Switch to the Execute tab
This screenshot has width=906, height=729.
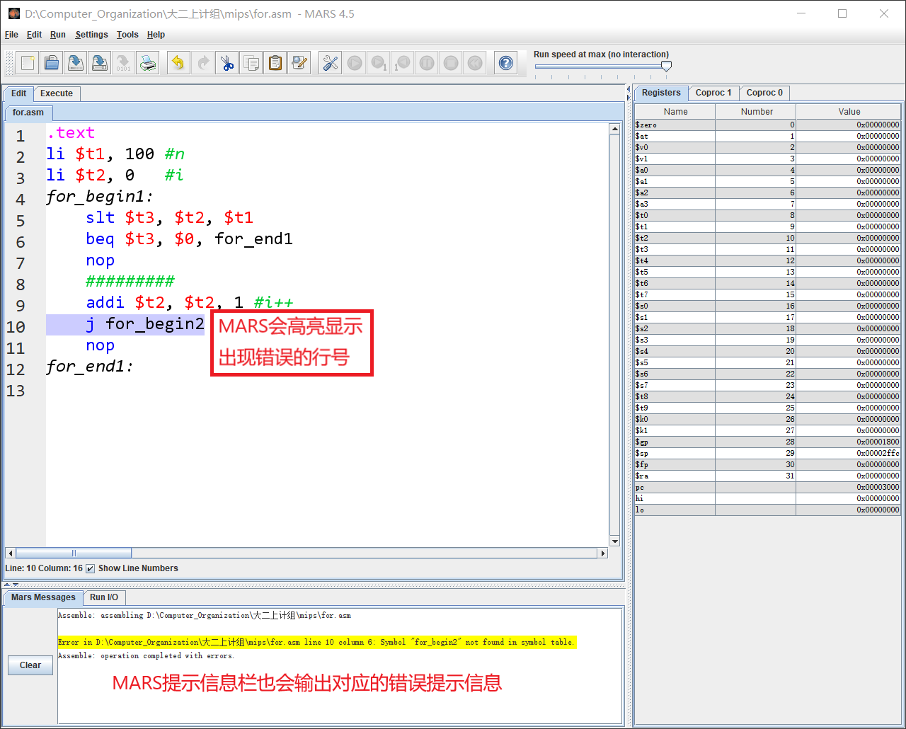[x=57, y=93]
